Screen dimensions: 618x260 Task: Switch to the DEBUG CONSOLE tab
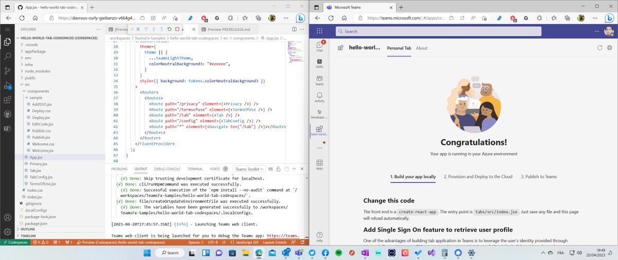pos(167,169)
